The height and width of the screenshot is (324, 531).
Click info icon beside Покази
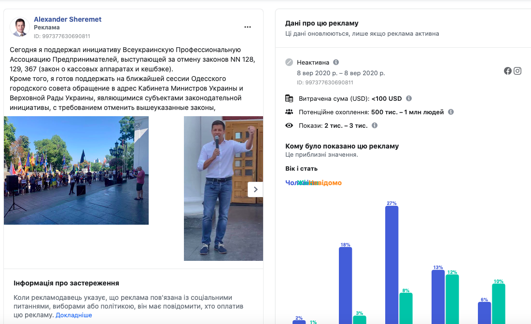[x=375, y=125]
